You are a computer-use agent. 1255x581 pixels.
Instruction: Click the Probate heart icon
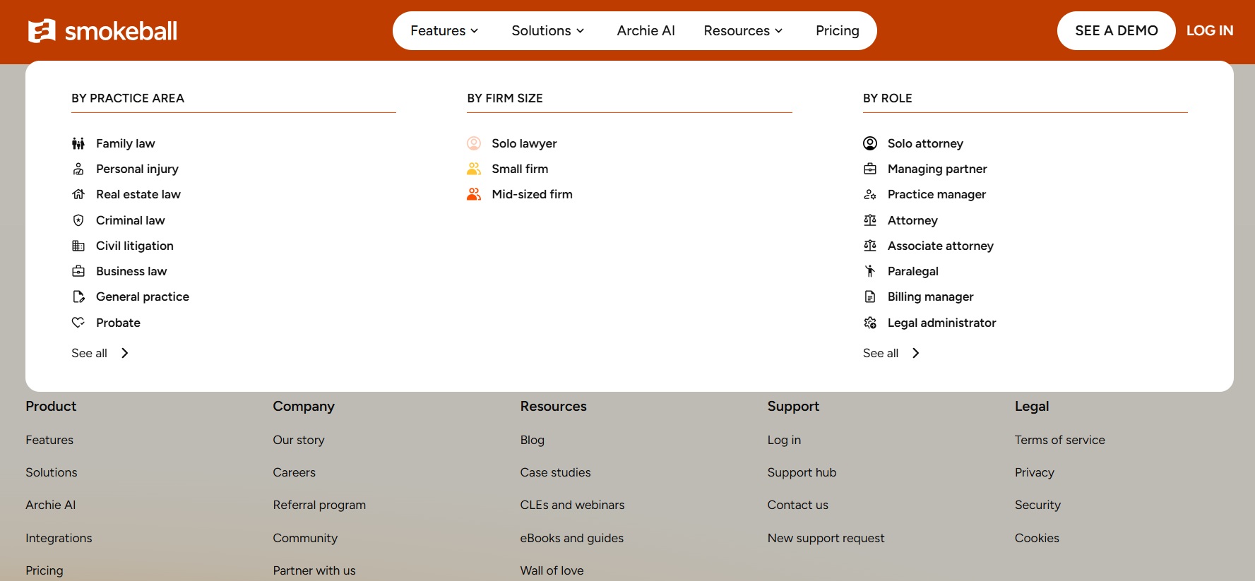[78, 323]
